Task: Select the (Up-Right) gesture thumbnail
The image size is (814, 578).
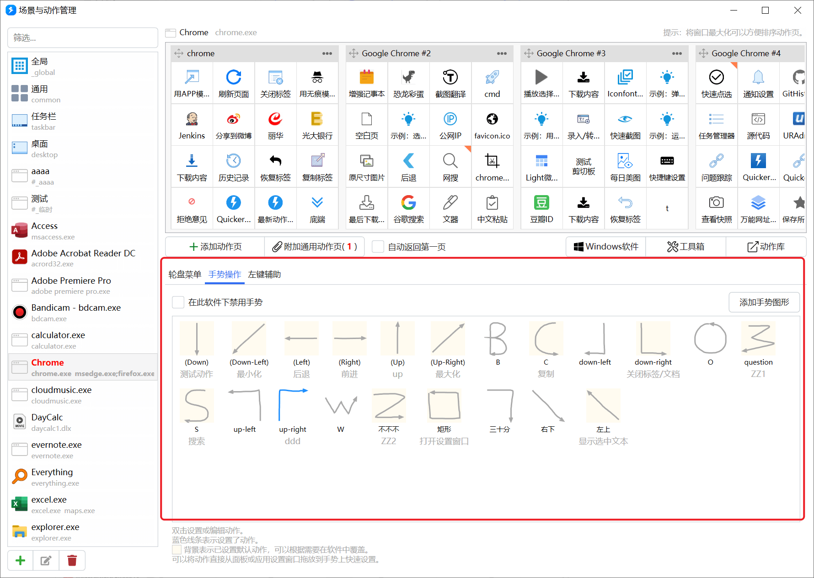Action: 448,339
